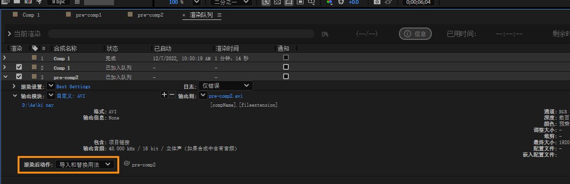Click pre-comp2 text beside pick whip
The image size is (570, 184).
143,165
